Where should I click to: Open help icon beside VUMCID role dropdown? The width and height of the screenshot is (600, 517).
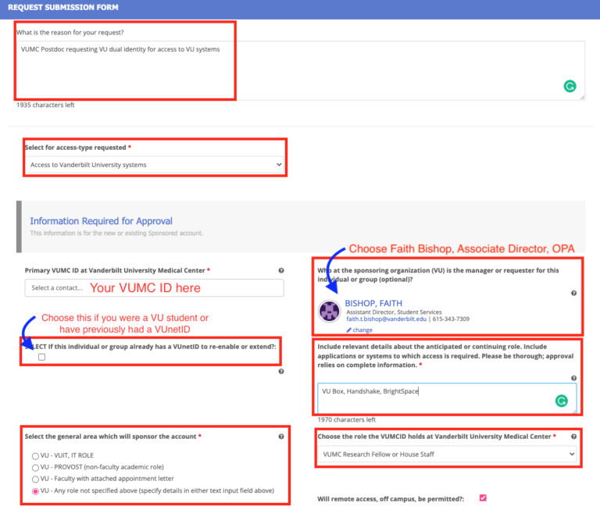573,437
